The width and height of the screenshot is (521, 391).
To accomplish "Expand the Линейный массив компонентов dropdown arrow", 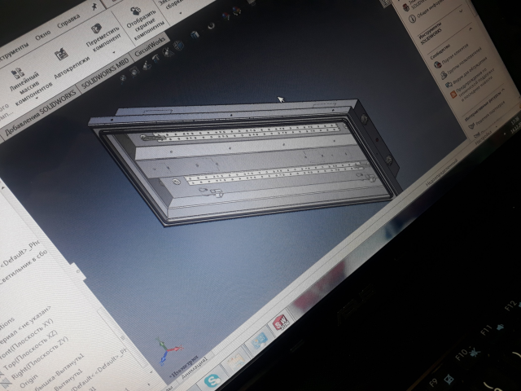I will coord(37,98).
